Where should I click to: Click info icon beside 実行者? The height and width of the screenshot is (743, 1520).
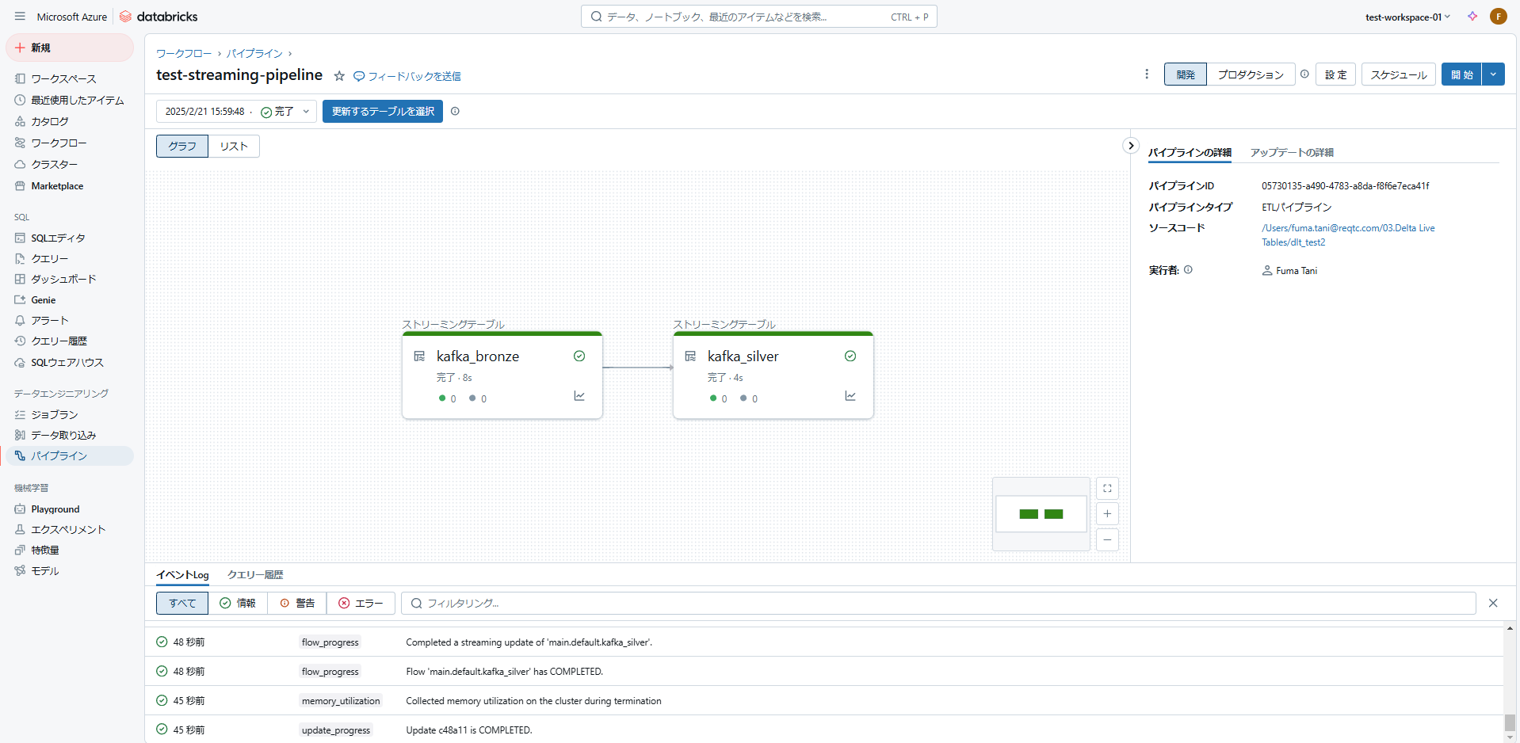tap(1188, 269)
